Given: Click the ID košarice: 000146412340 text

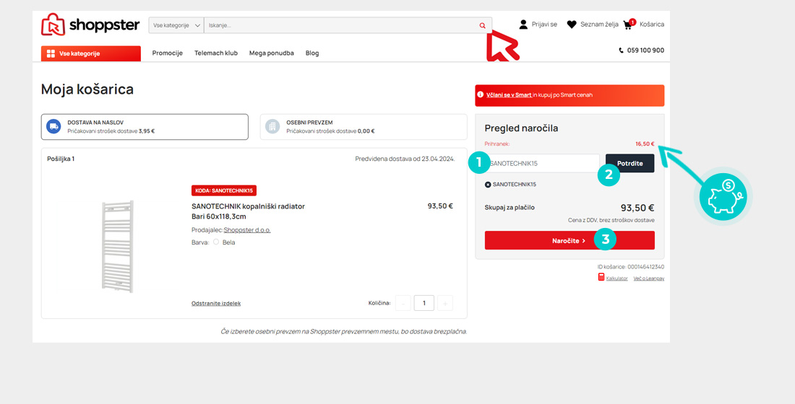Looking at the screenshot, I should (x=631, y=267).
